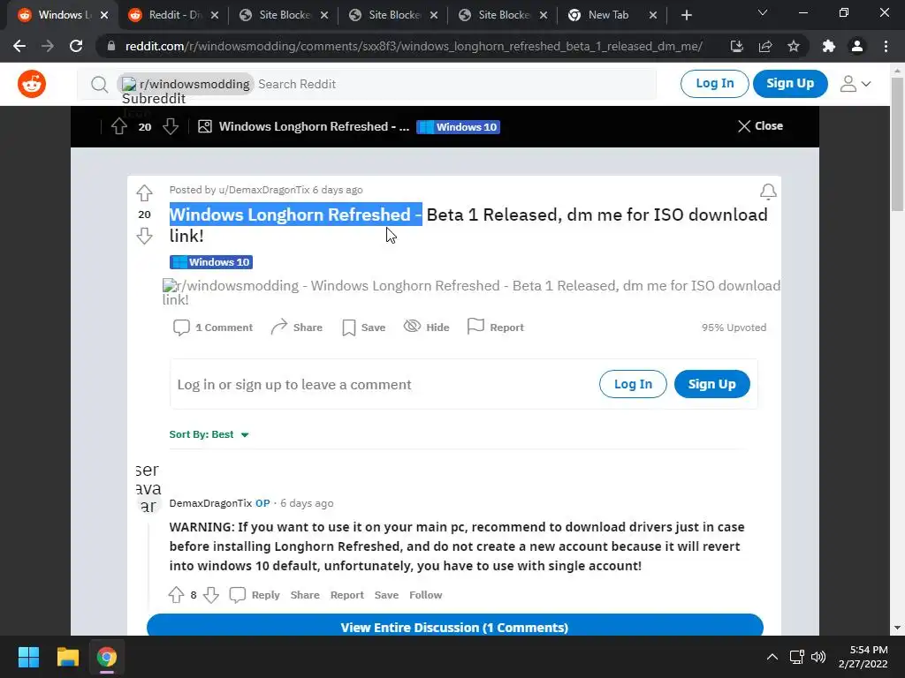Image resolution: width=905 pixels, height=678 pixels.
Task: Report the post using Report flag
Action: 495,328
